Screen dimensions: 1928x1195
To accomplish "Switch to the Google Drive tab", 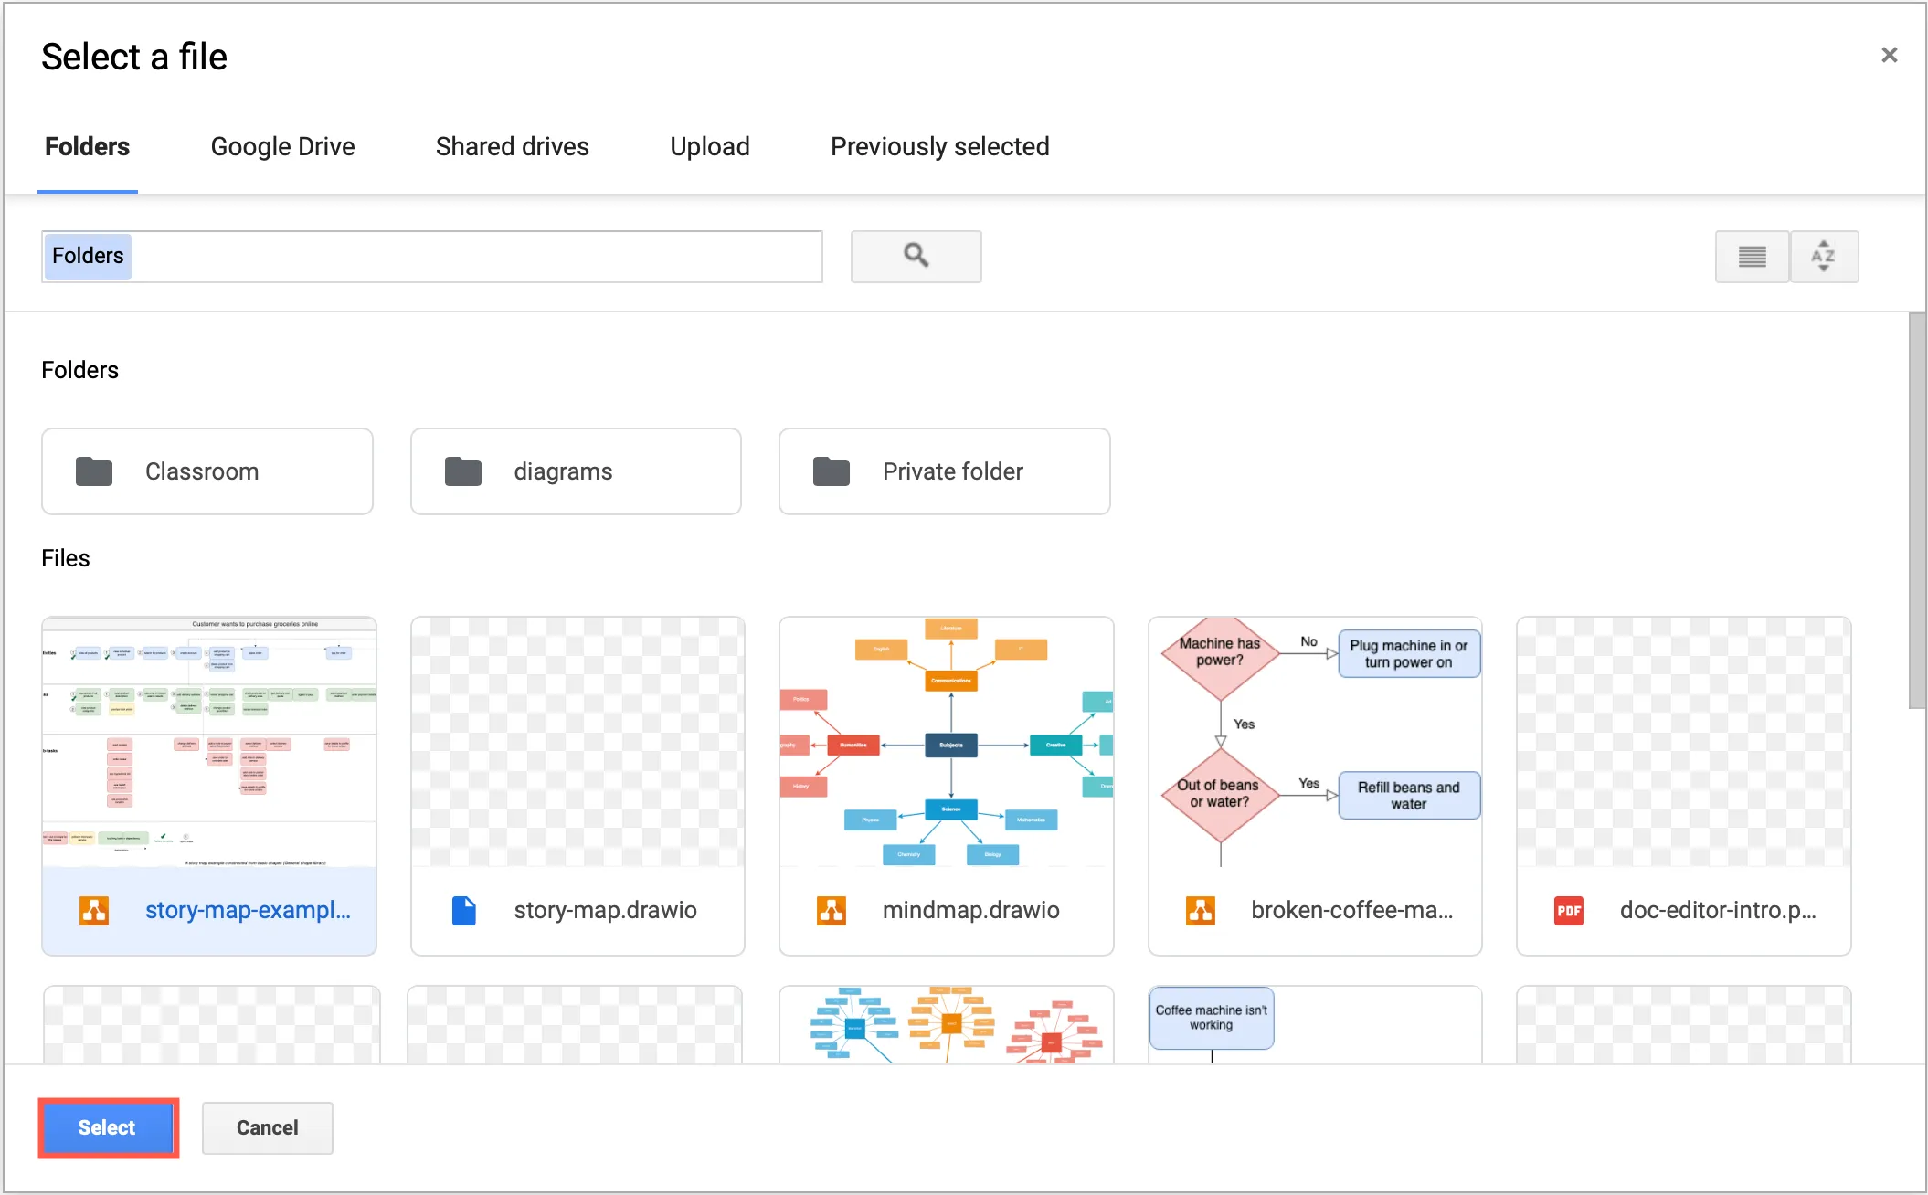I will pos(282,146).
